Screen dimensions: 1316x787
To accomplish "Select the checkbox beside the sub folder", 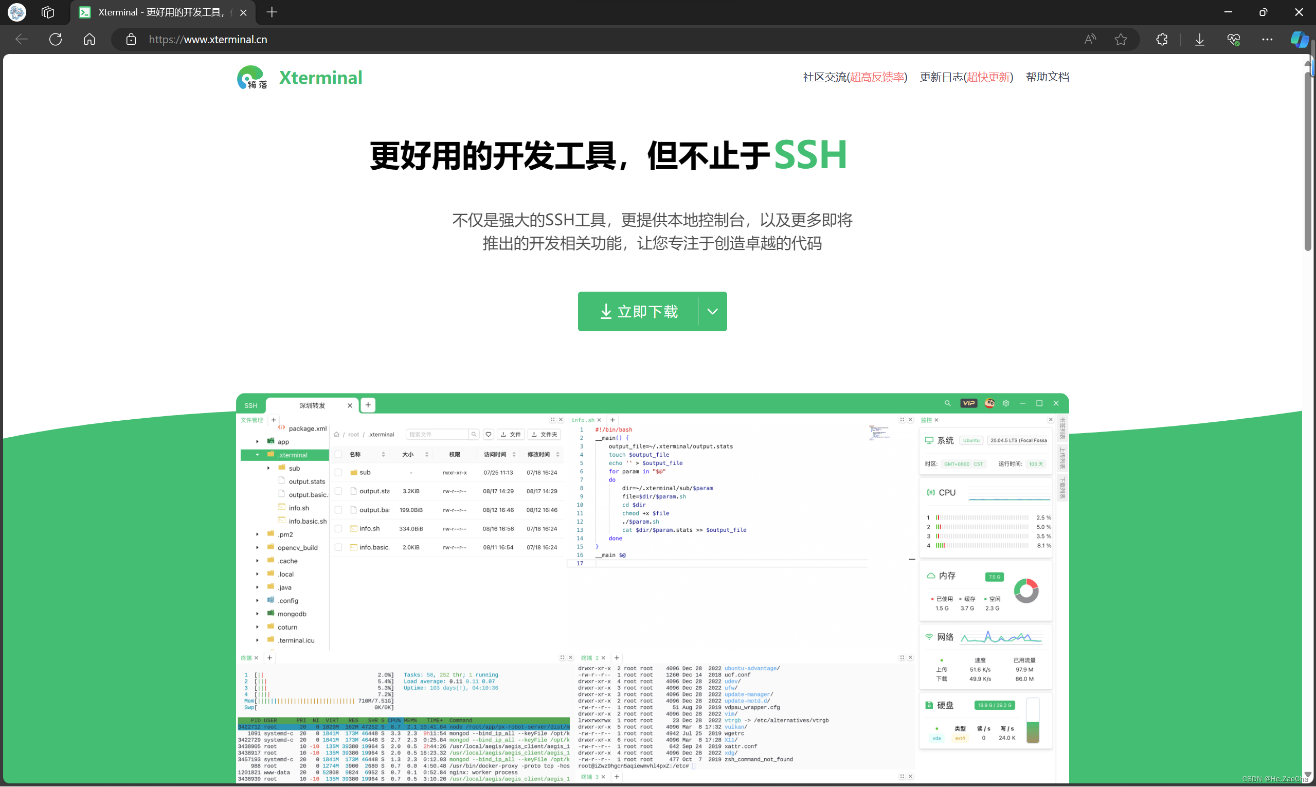I will point(339,472).
